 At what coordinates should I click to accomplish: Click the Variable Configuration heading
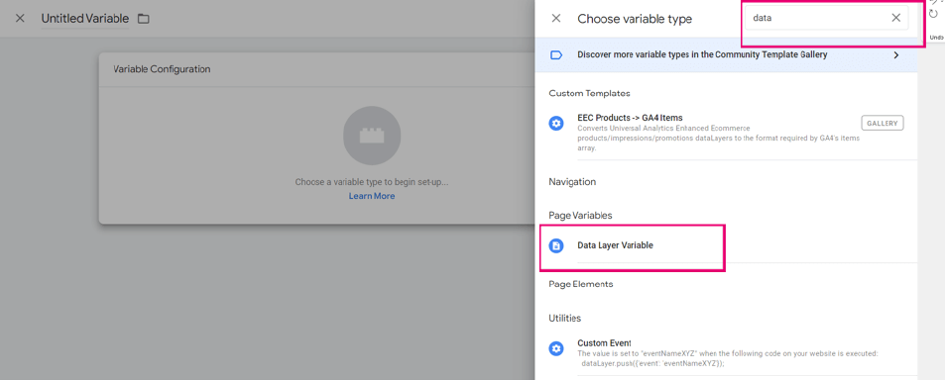point(162,69)
